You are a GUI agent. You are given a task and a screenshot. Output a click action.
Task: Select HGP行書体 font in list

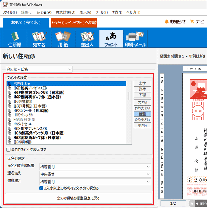[x=67, y=84]
